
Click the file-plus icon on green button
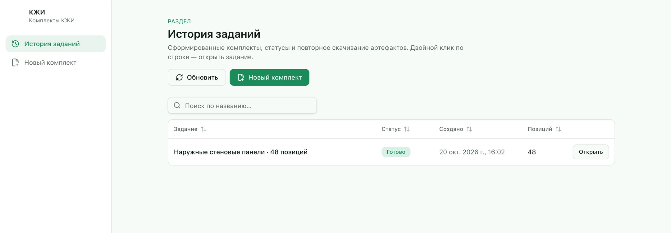click(x=241, y=77)
